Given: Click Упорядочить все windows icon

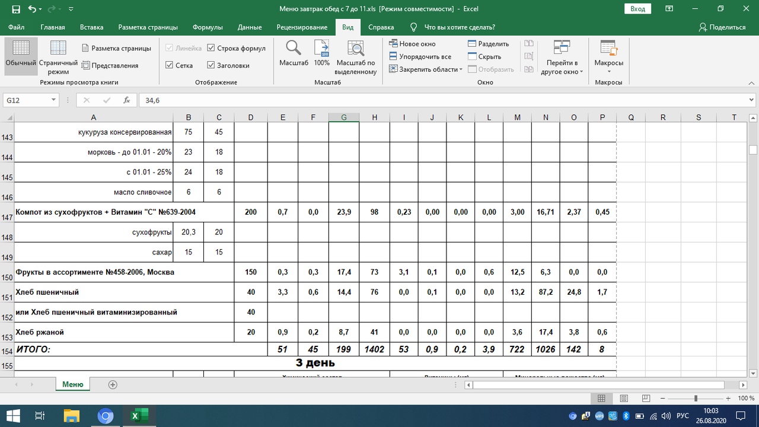Looking at the screenshot, I should point(420,57).
